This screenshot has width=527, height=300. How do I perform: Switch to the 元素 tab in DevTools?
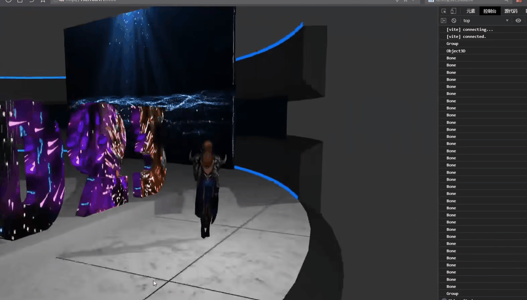coord(471,11)
